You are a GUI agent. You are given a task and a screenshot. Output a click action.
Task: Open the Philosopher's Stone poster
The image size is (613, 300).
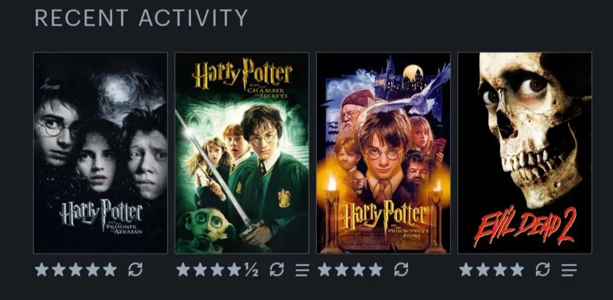384,153
